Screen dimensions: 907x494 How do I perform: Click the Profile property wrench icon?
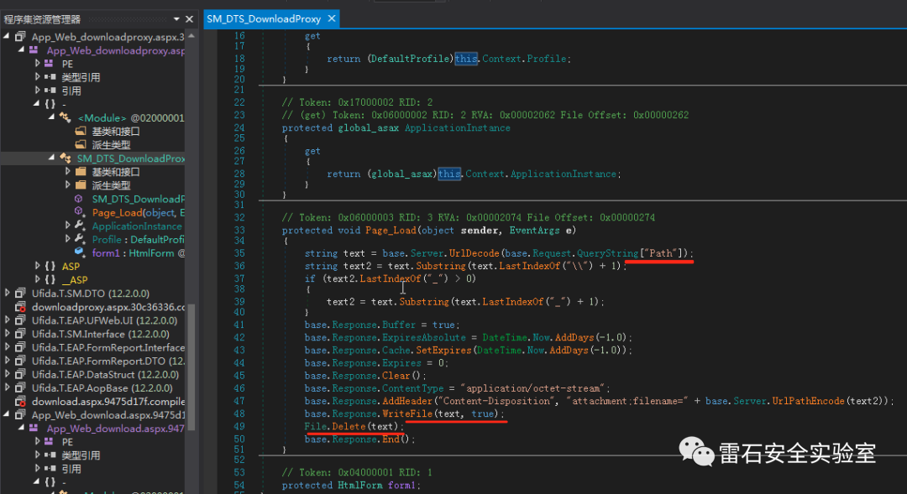click(x=80, y=239)
